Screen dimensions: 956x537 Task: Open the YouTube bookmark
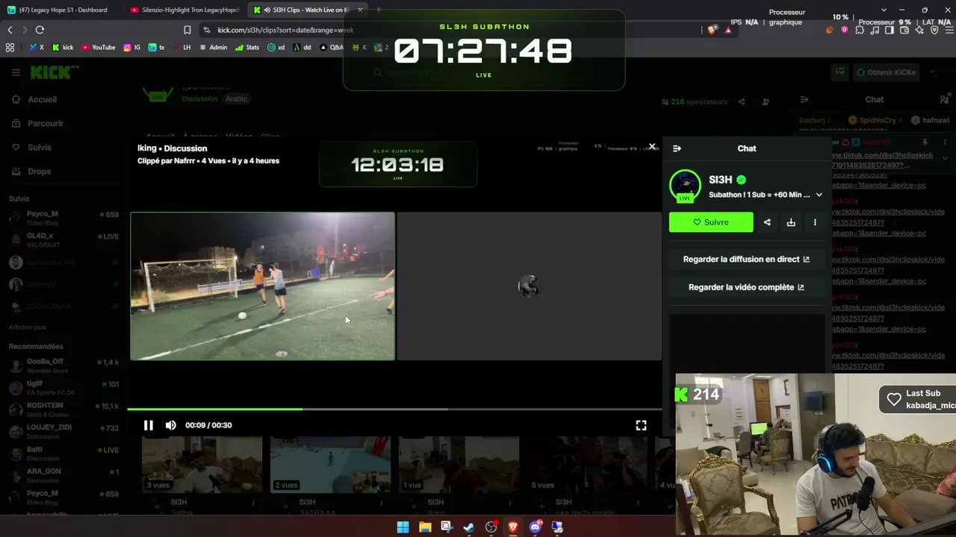(x=99, y=47)
